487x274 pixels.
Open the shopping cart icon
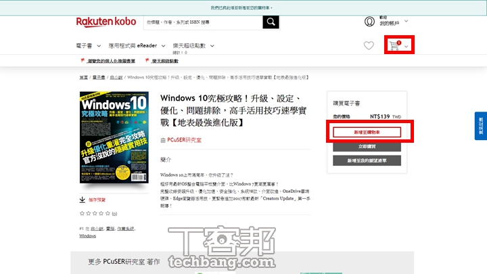[x=395, y=45]
